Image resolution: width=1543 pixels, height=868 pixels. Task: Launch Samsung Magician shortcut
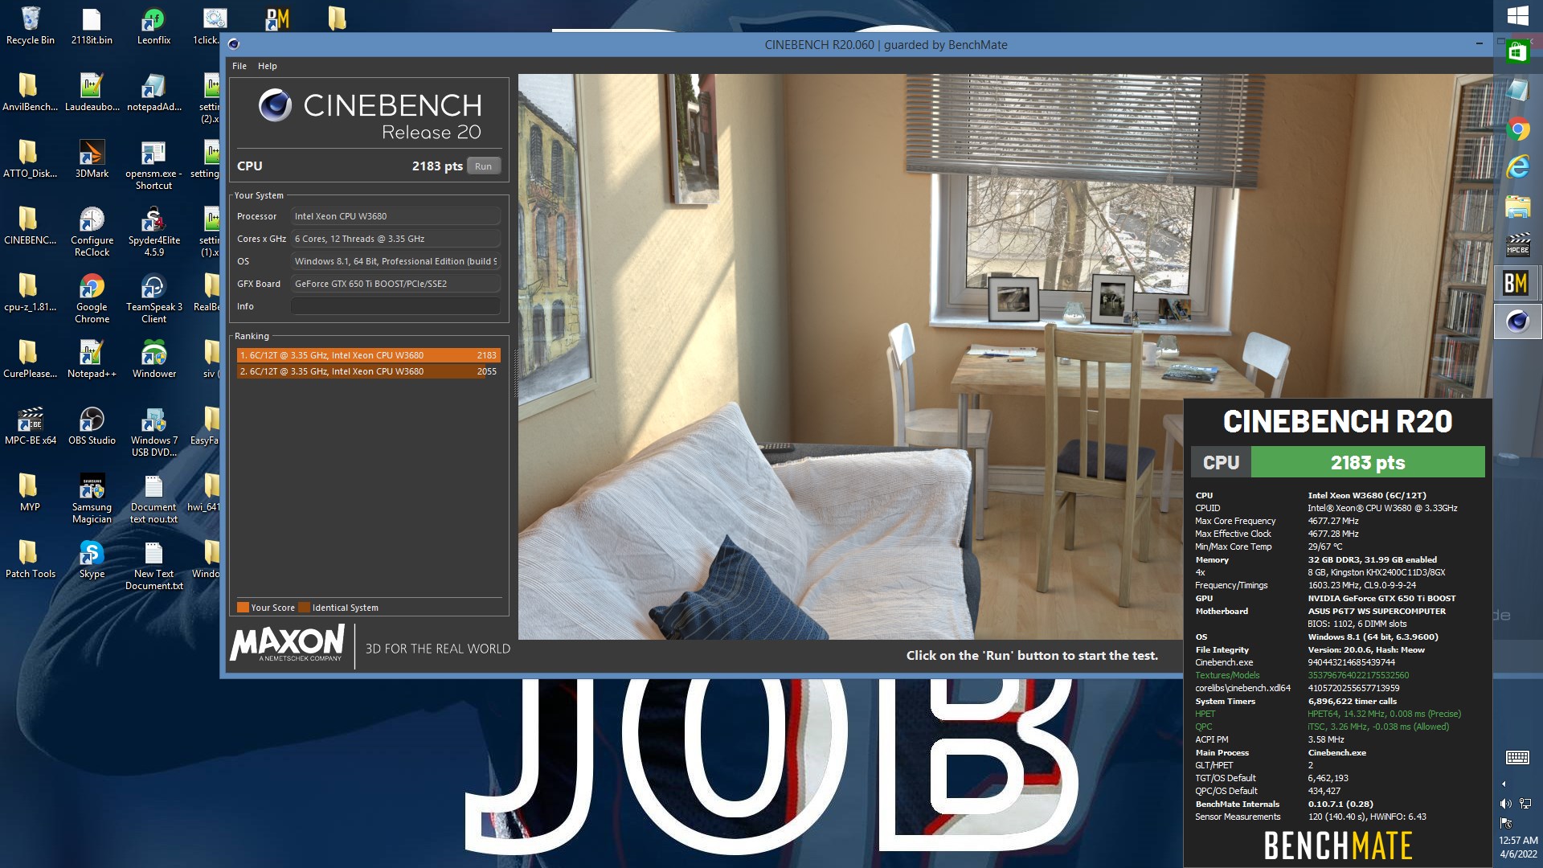coord(92,498)
